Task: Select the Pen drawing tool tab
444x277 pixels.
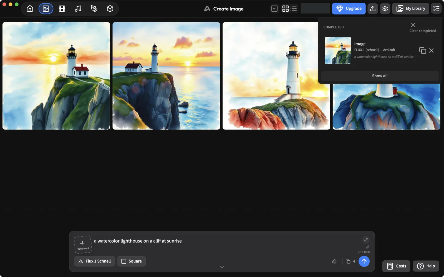Action: click(94, 9)
